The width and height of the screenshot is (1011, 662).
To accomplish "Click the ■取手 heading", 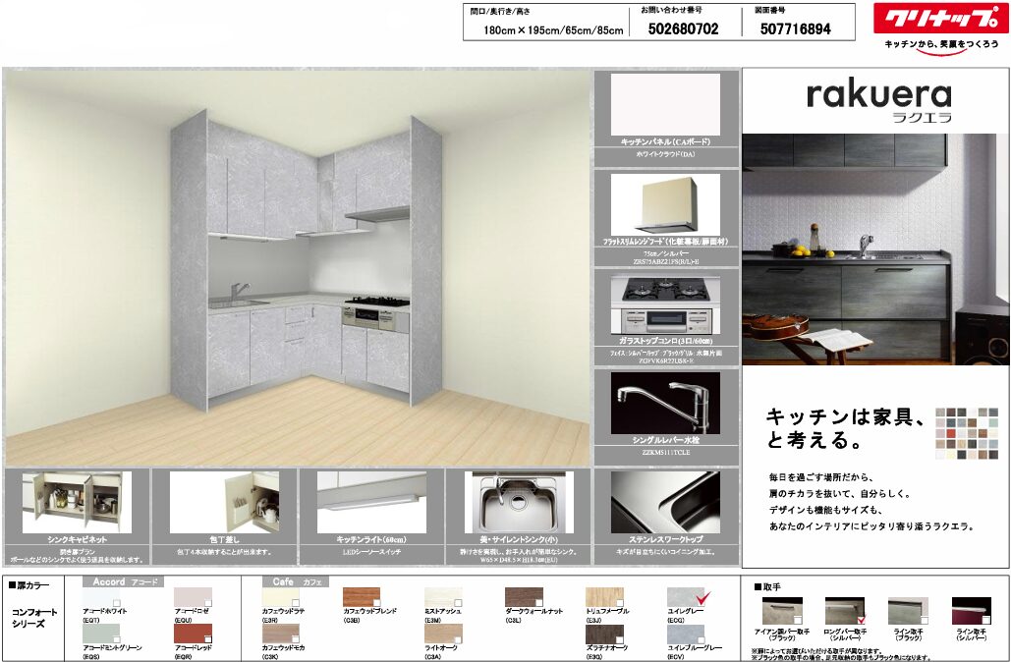I will [766, 587].
